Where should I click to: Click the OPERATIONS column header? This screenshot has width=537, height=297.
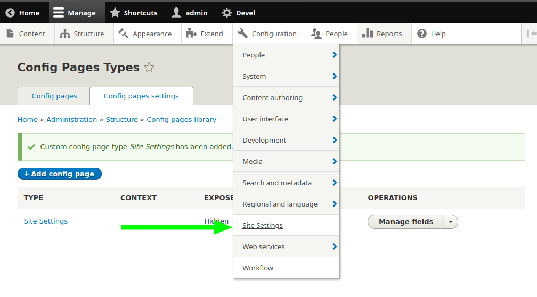click(x=393, y=198)
